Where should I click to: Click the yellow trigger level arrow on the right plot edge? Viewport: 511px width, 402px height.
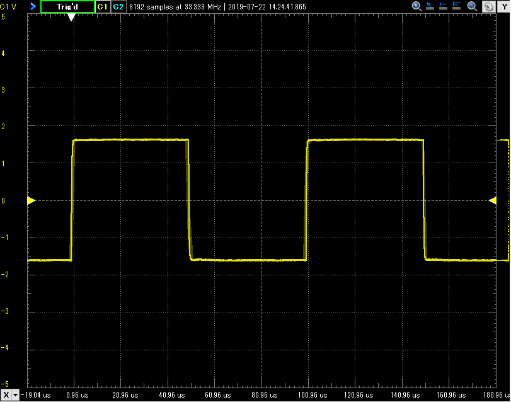pos(493,200)
